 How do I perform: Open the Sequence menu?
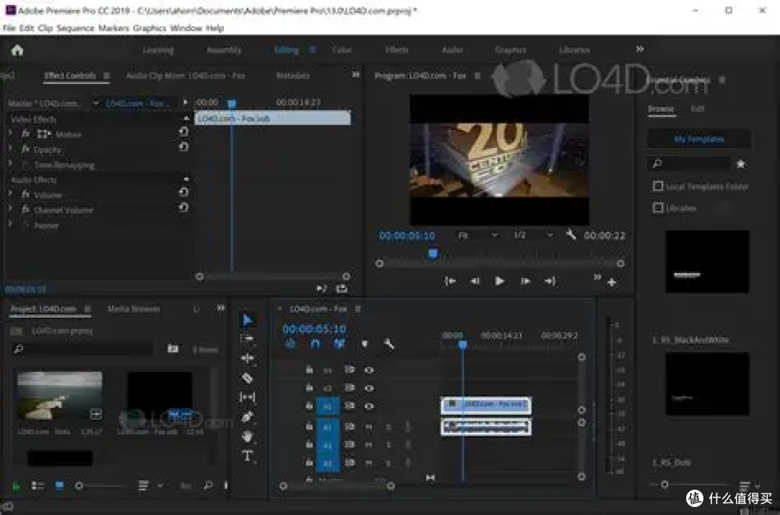[75, 28]
